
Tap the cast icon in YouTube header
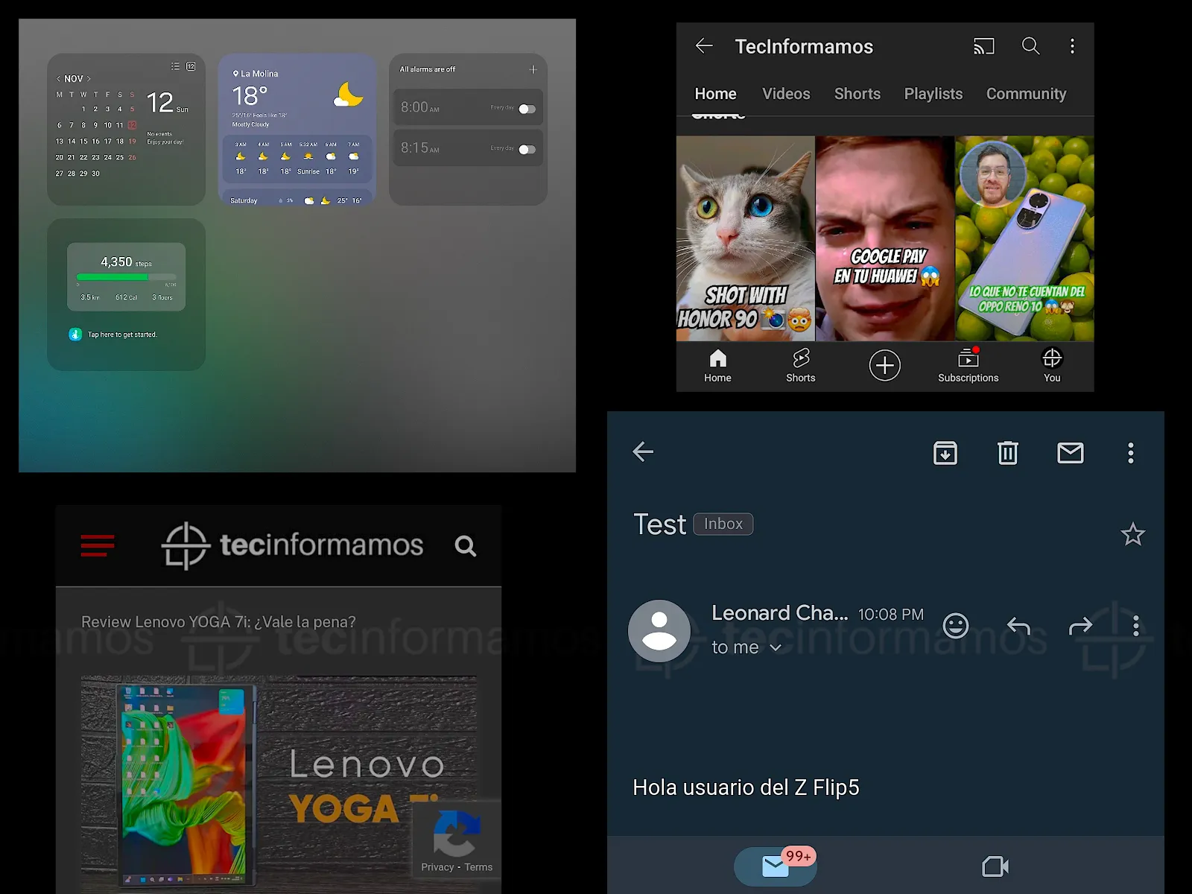[983, 47]
